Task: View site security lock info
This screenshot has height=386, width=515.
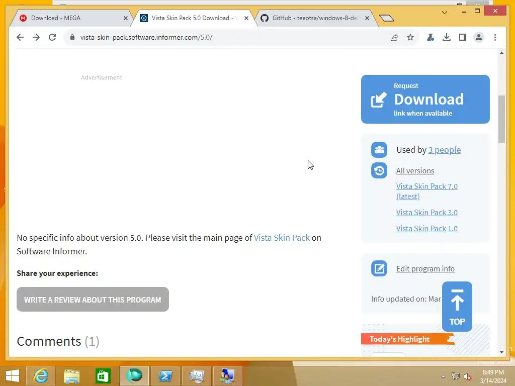Action: pyautogui.click(x=72, y=37)
